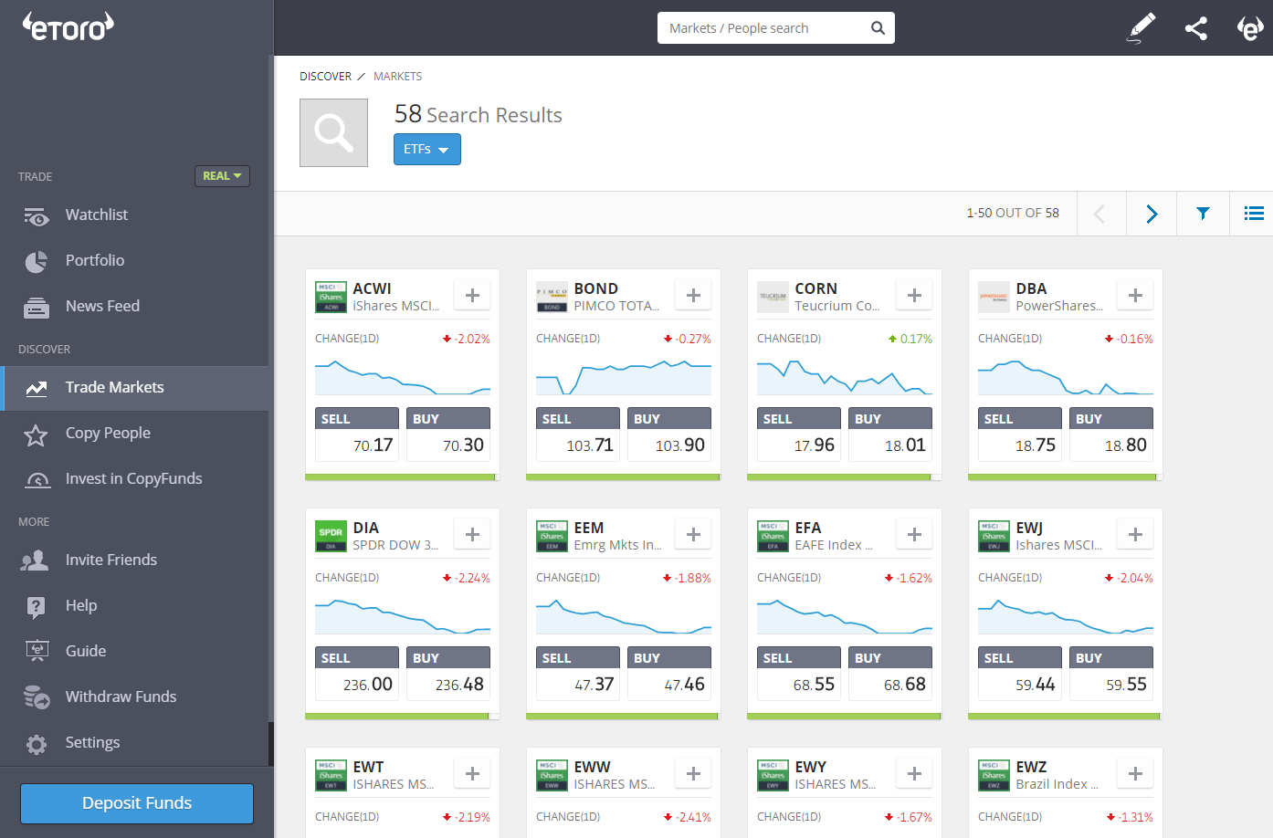Open Portfolio in sidebar
This screenshot has height=838, width=1273.
[134, 260]
